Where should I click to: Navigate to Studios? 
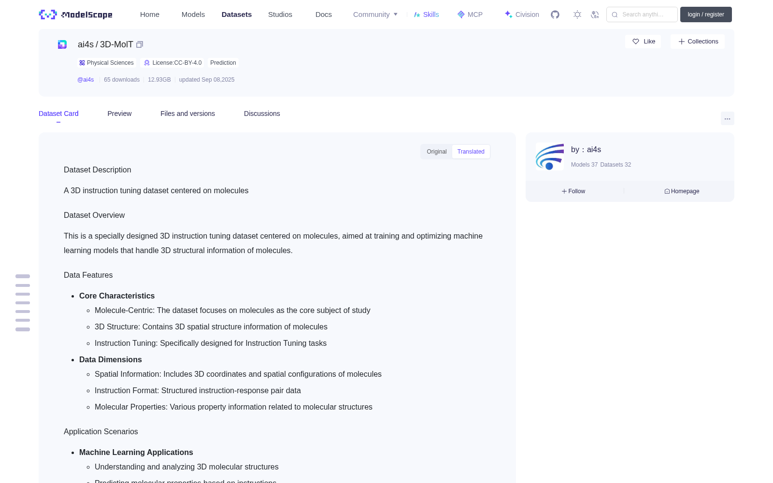[x=280, y=14]
